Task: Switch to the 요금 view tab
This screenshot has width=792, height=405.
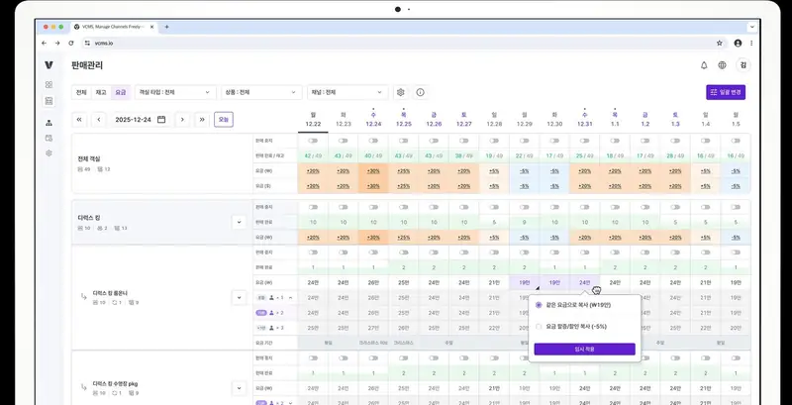Action: 121,92
